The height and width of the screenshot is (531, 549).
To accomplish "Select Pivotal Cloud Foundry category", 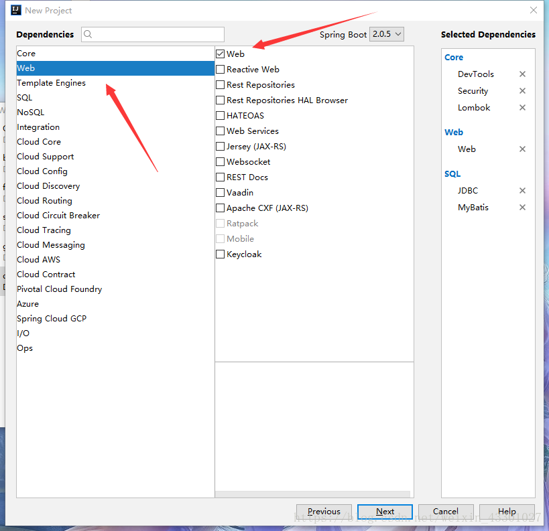I will [x=115, y=289].
